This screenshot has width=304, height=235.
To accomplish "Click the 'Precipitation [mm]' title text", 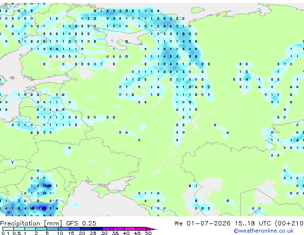I will click(x=31, y=223).
